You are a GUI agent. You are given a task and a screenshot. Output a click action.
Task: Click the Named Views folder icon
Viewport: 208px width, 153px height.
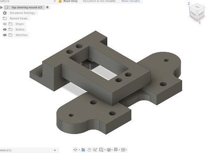(5, 18)
